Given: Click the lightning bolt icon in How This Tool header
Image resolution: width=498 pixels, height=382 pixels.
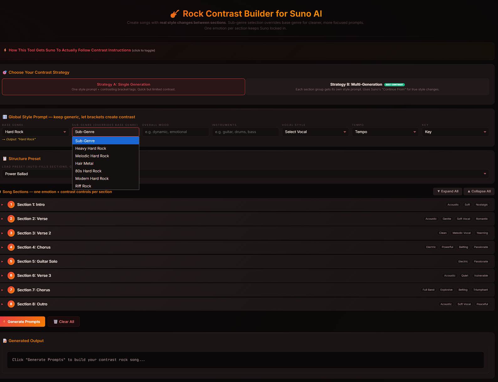Looking at the screenshot, I should point(5,50).
